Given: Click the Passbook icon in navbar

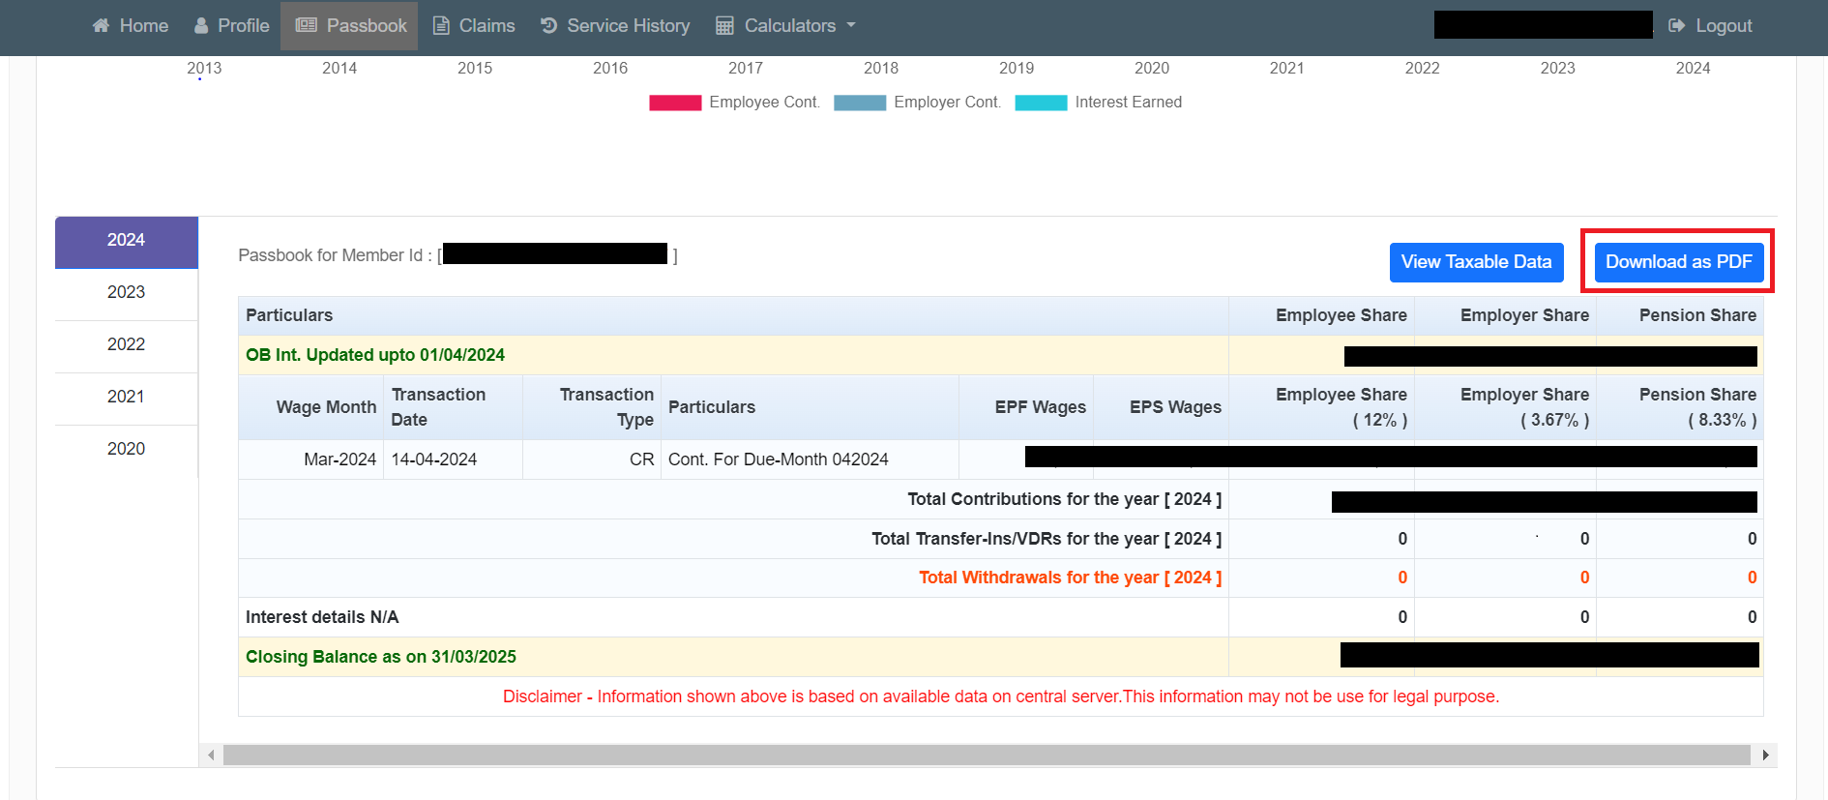Looking at the screenshot, I should tap(307, 25).
